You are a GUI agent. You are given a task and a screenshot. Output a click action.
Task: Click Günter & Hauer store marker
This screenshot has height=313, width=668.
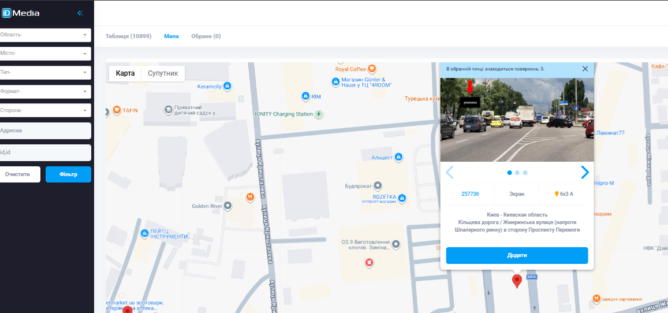(335, 81)
